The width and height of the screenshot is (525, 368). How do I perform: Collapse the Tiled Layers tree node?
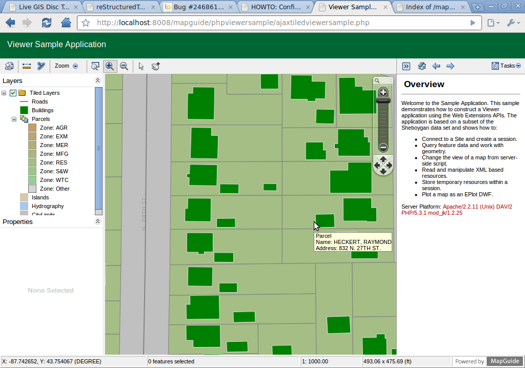pos(4,93)
